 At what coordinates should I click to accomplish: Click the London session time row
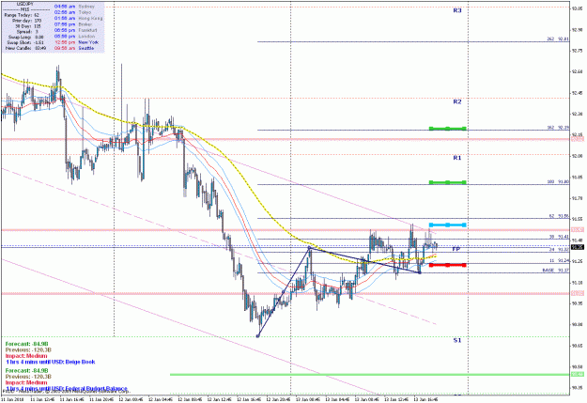[74, 37]
